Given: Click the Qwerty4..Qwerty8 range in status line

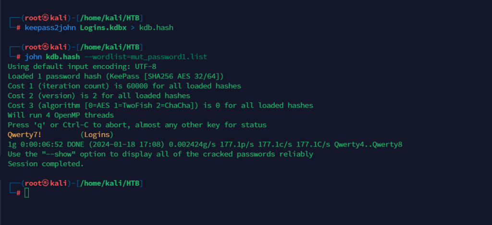Looking at the screenshot, I should click(x=368, y=145).
